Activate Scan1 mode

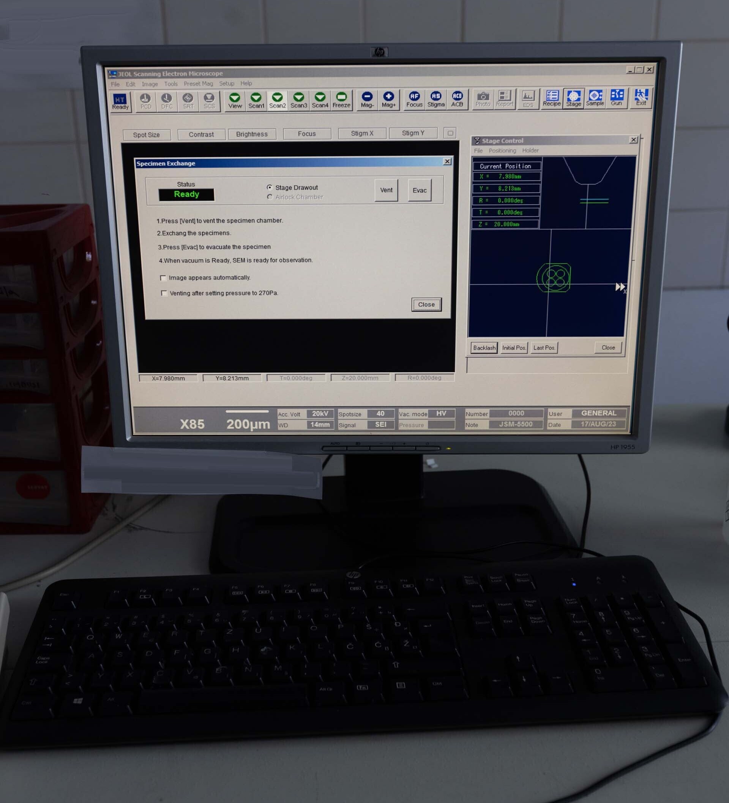click(x=256, y=100)
